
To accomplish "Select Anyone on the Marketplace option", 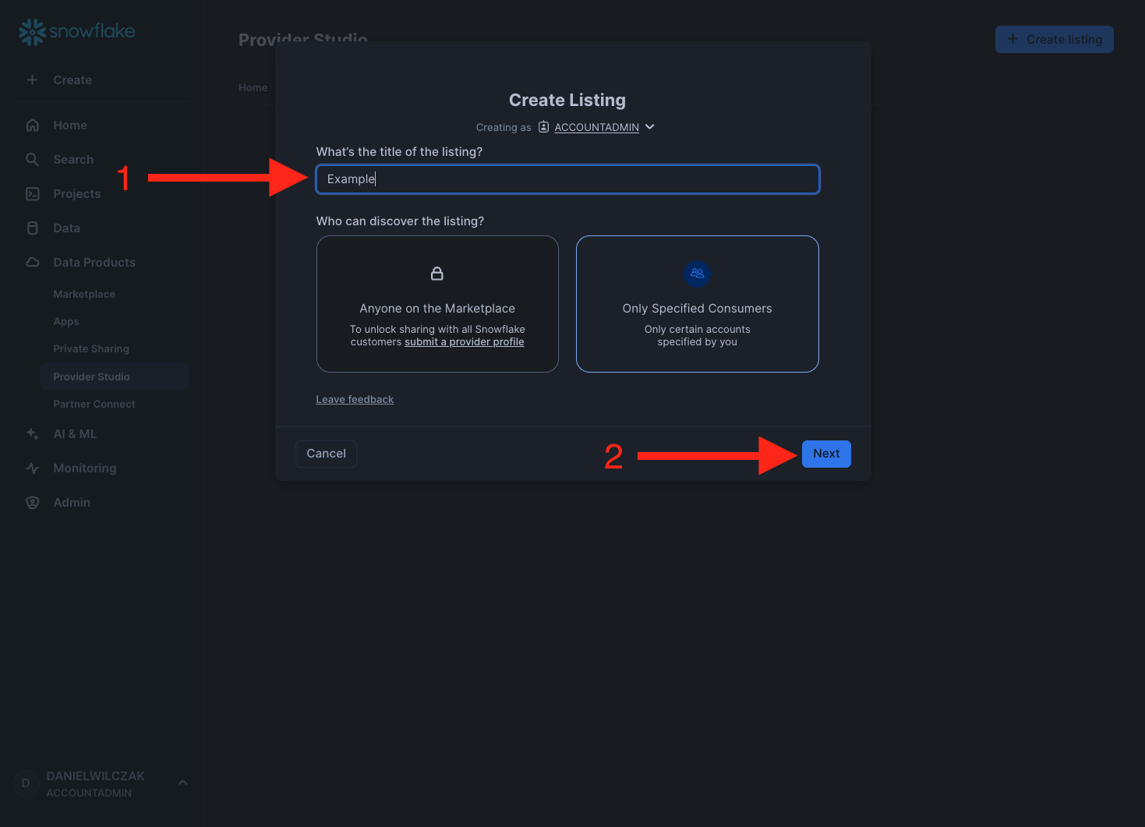I will pyautogui.click(x=437, y=304).
